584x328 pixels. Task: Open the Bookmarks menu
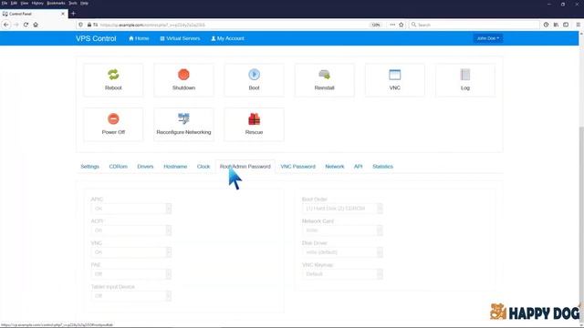pyautogui.click(x=57, y=3)
